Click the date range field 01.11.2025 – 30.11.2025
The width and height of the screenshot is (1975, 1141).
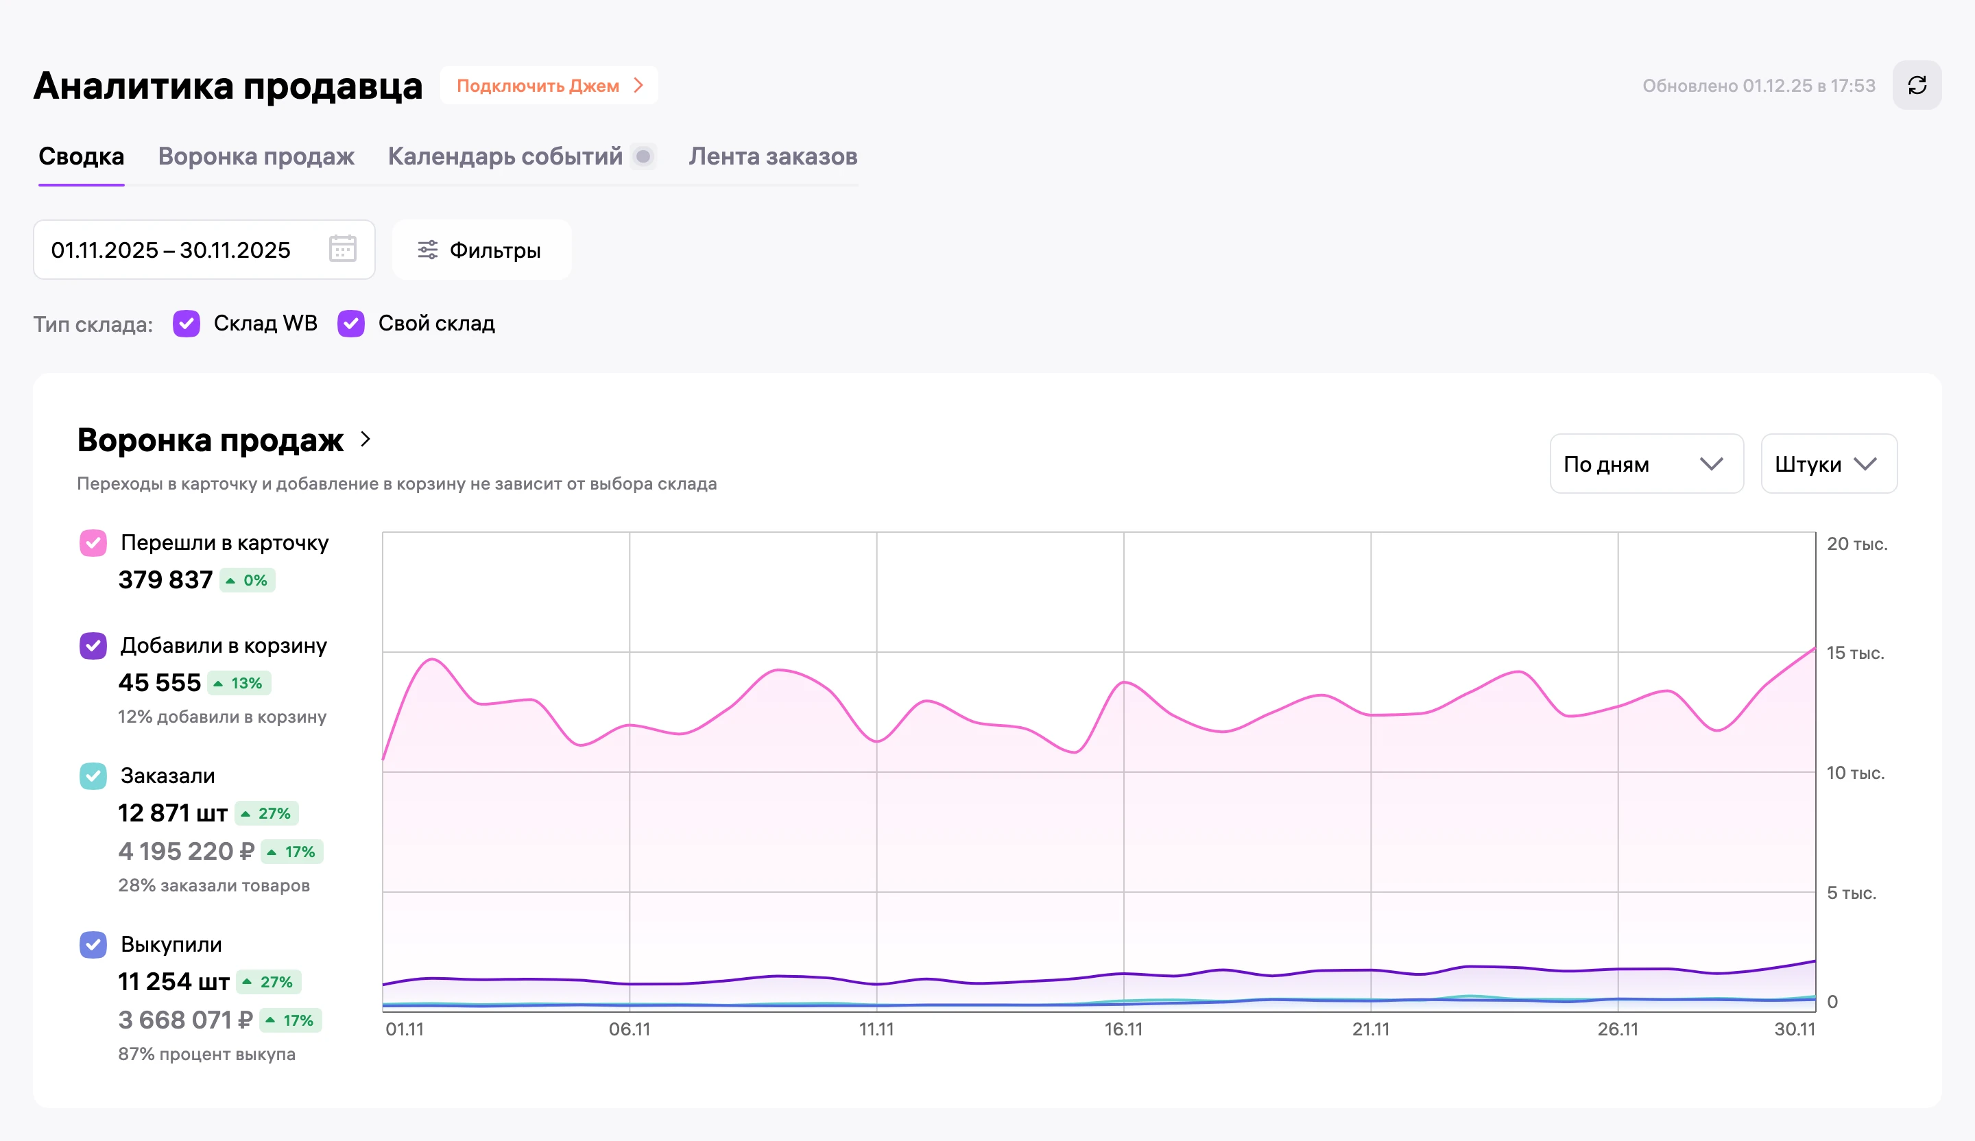click(204, 250)
